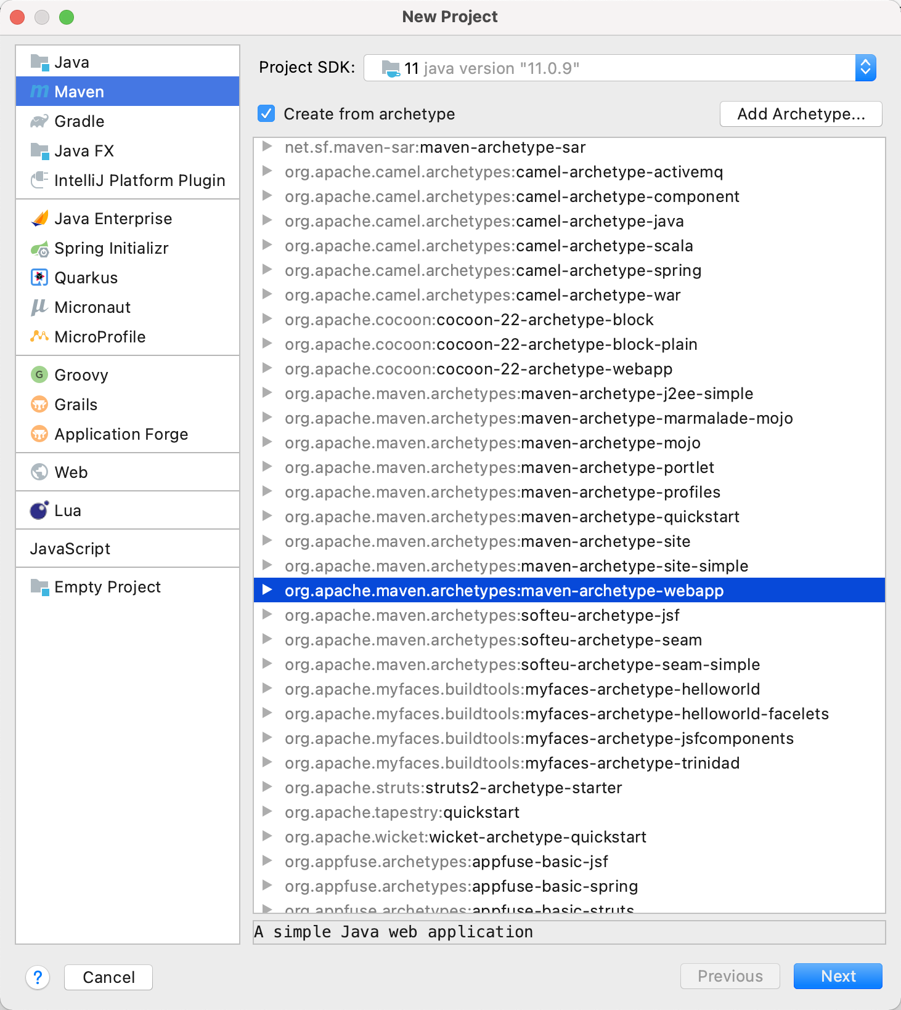Expand the myfaces-archetype-helloworld node
This screenshot has width=901, height=1010.
pyautogui.click(x=267, y=689)
